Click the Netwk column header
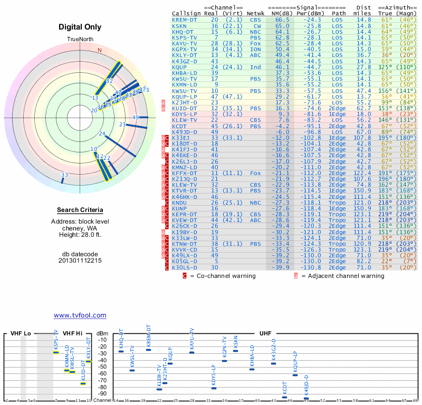 [255, 14]
